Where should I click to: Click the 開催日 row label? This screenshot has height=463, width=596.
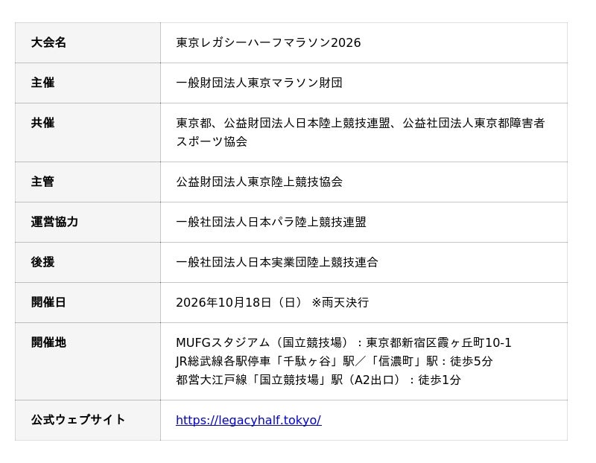(x=48, y=302)
